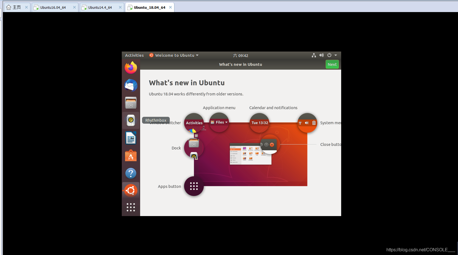Click the "Application menu" label
The image size is (458, 255).
pyautogui.click(x=219, y=108)
